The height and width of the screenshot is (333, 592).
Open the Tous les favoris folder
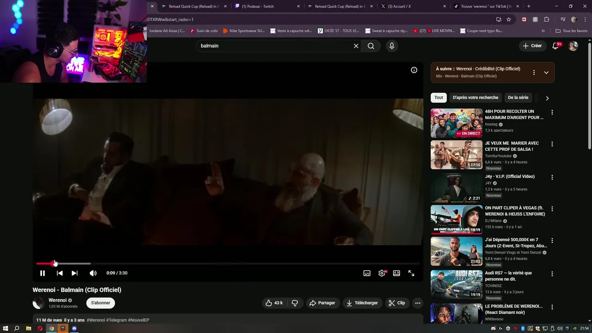pyautogui.click(x=571, y=31)
